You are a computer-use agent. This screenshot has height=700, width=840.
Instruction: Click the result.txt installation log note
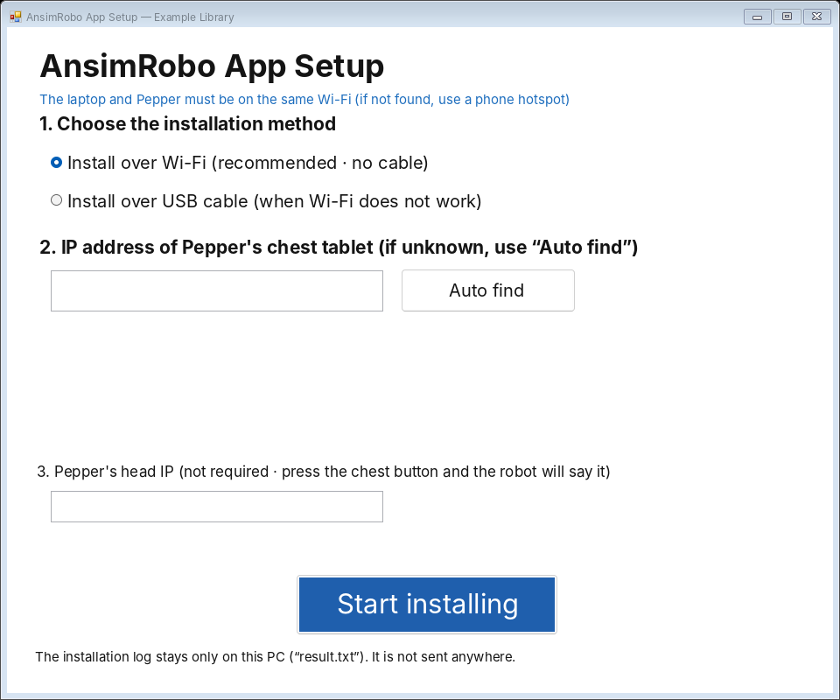(276, 656)
